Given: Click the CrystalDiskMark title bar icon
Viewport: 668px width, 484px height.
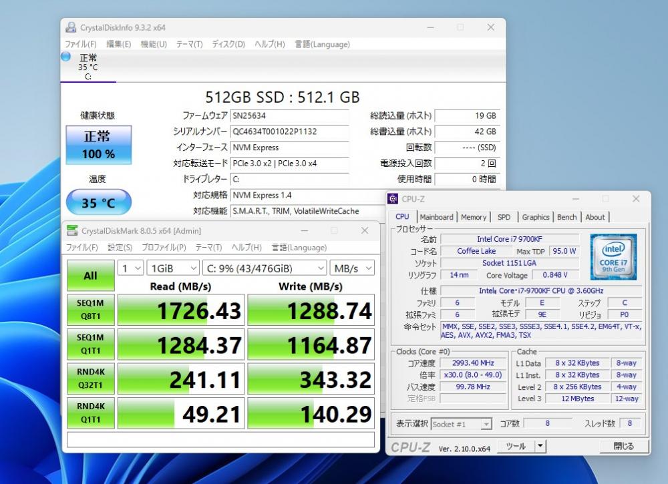Looking at the screenshot, I should click(72, 231).
